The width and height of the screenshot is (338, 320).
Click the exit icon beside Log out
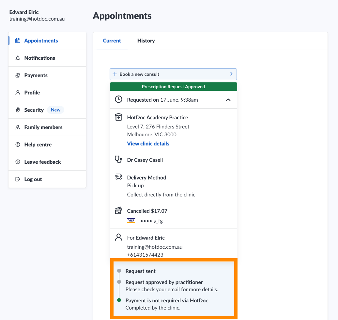pos(18,179)
